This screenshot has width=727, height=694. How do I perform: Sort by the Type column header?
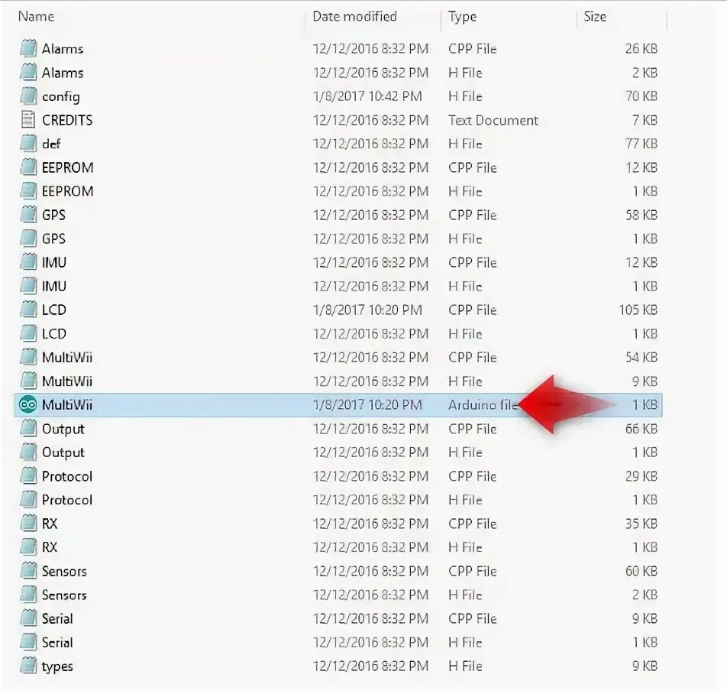tap(462, 17)
